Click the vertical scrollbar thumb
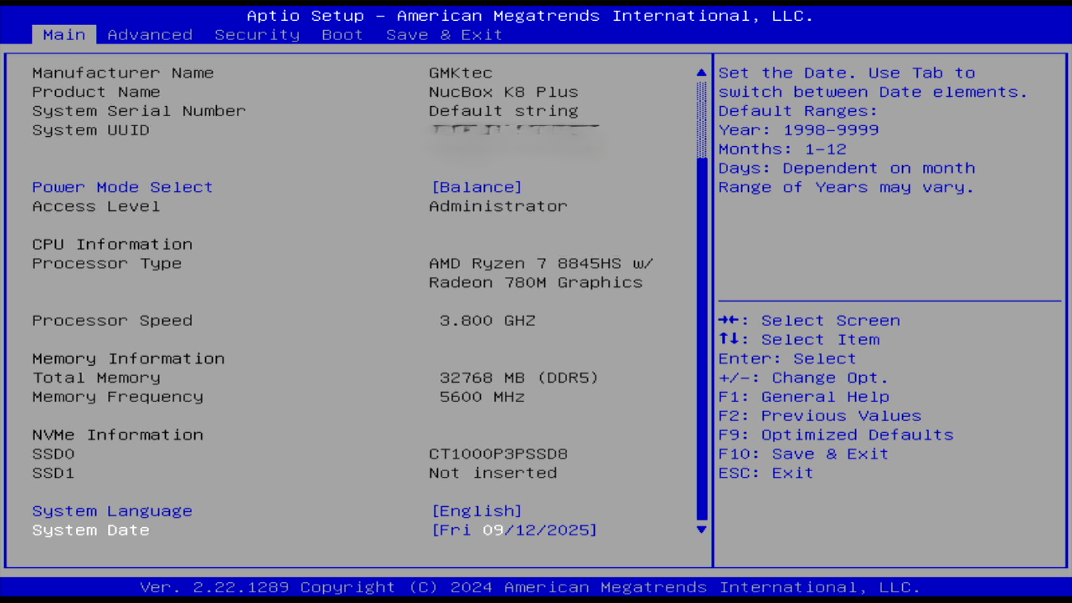This screenshot has height=603, width=1072. [701, 338]
